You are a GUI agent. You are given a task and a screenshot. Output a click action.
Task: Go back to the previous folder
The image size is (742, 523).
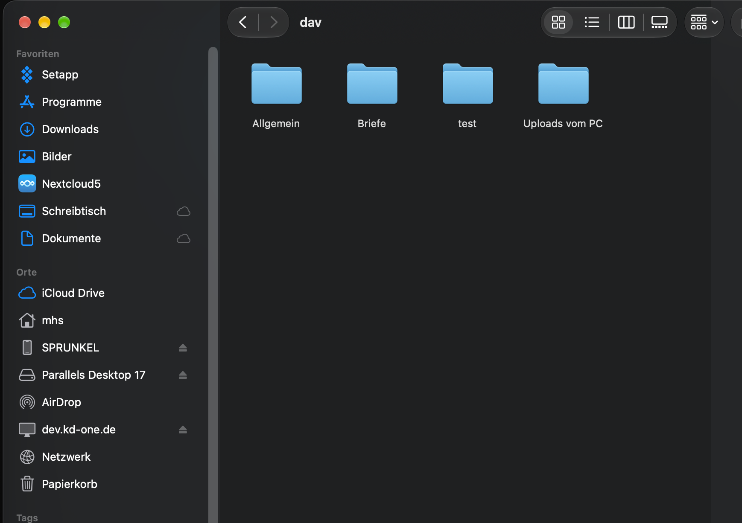coord(243,22)
